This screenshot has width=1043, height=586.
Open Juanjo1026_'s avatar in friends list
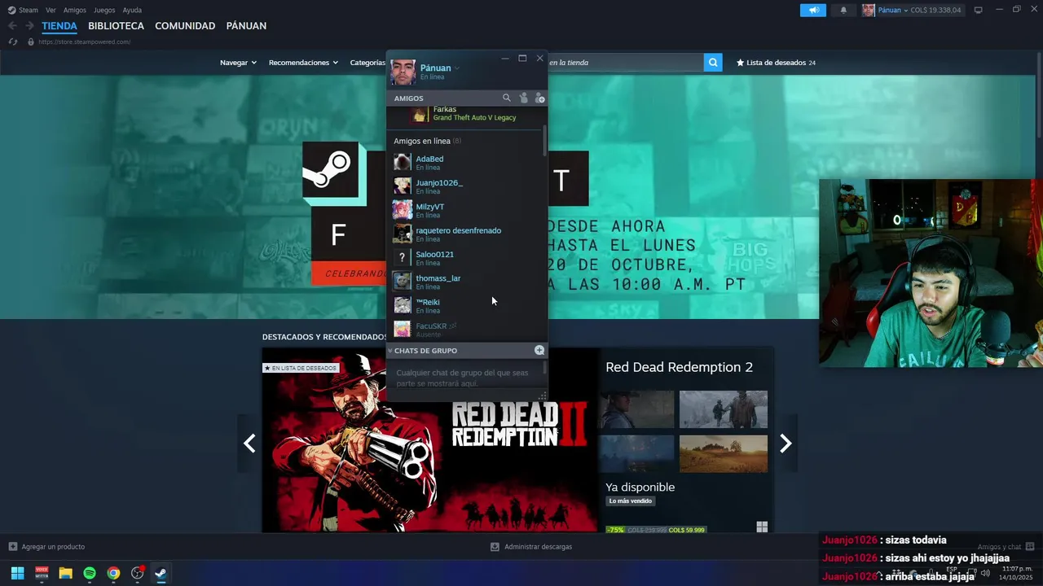pos(403,186)
